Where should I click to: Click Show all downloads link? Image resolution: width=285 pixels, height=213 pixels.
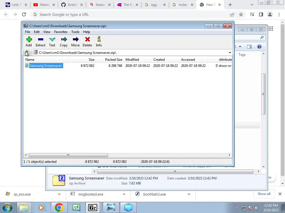264,194
